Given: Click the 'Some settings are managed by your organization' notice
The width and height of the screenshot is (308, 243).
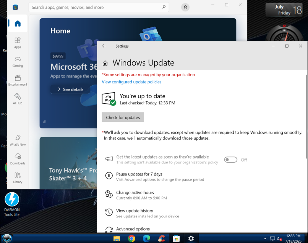Looking at the screenshot, I should point(148,75).
